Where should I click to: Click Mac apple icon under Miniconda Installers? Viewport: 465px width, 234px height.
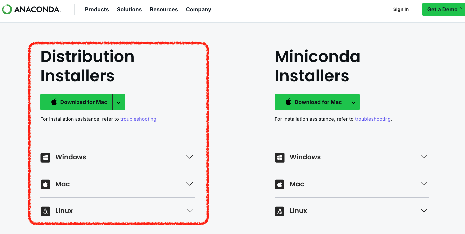[280, 184]
